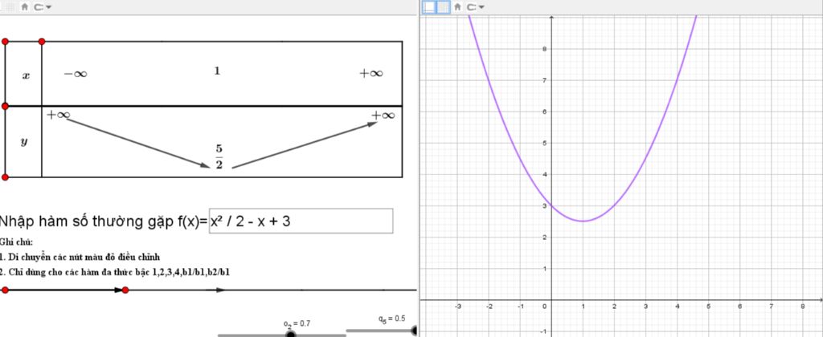Select red point at table's top-left corner
Screen dimensions: 823x337
tap(6, 42)
